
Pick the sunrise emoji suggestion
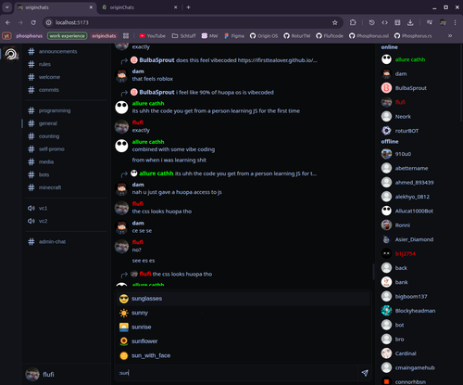click(x=244, y=327)
